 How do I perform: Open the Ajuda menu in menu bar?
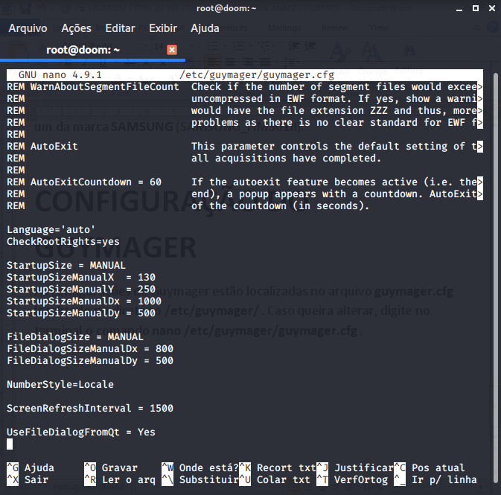tap(205, 28)
